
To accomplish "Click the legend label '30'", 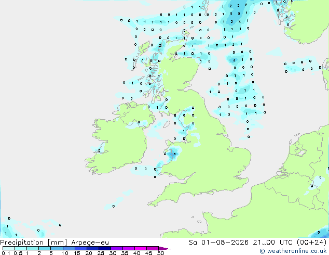I will 113,253.
